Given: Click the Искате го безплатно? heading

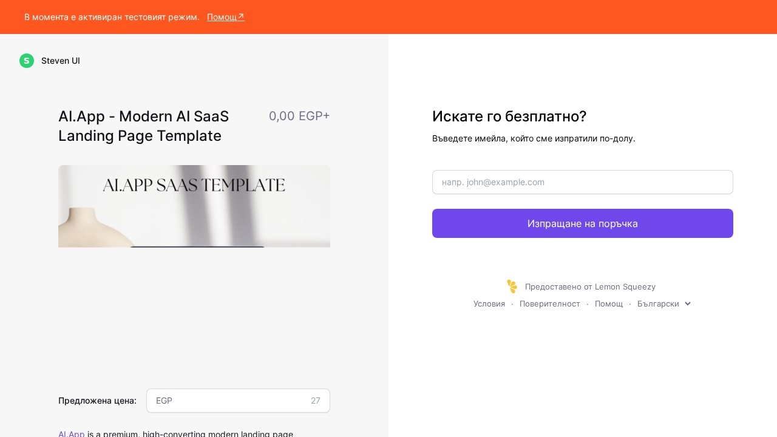Looking at the screenshot, I should pos(509,117).
